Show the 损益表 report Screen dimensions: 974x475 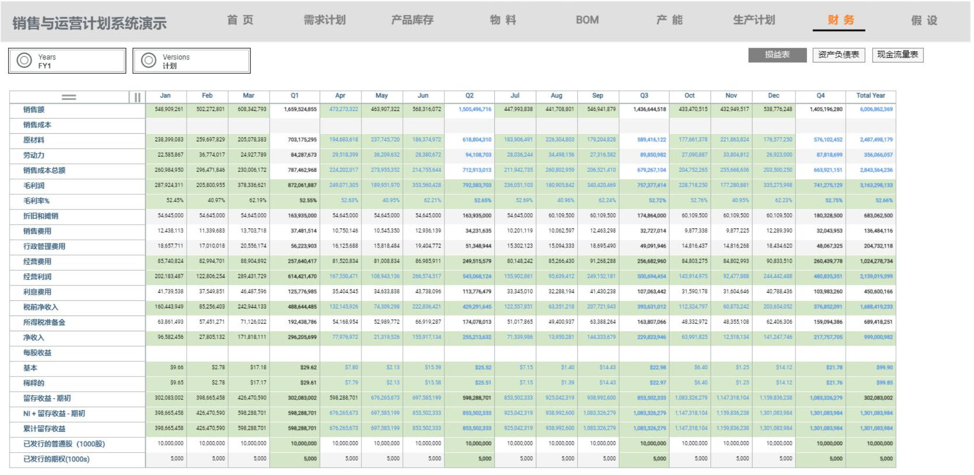pyautogui.click(x=777, y=55)
